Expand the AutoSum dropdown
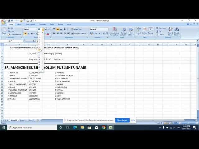Screen dimensions: 199x149 click(167, 28)
